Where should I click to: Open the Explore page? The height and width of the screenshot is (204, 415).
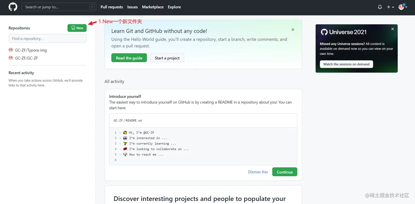pos(174,7)
